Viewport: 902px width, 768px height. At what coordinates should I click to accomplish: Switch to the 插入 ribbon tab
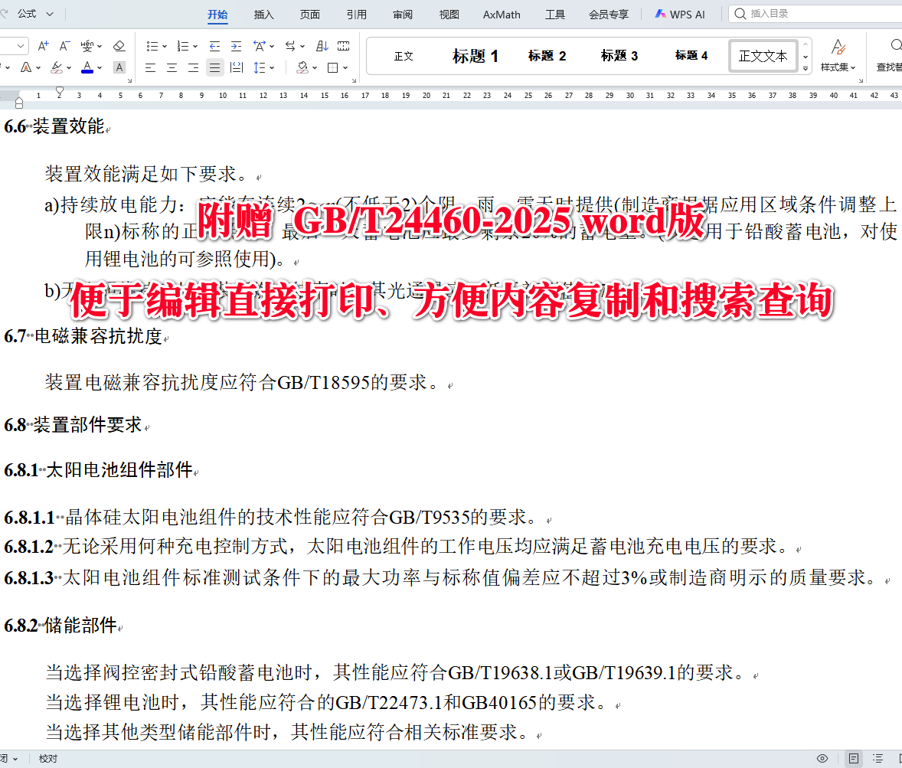pyautogui.click(x=263, y=14)
